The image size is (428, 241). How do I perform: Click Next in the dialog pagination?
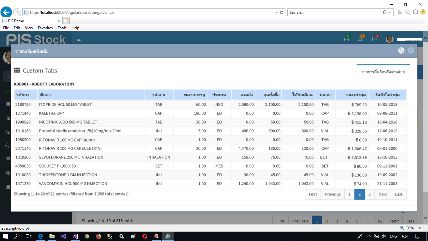coord(383,194)
